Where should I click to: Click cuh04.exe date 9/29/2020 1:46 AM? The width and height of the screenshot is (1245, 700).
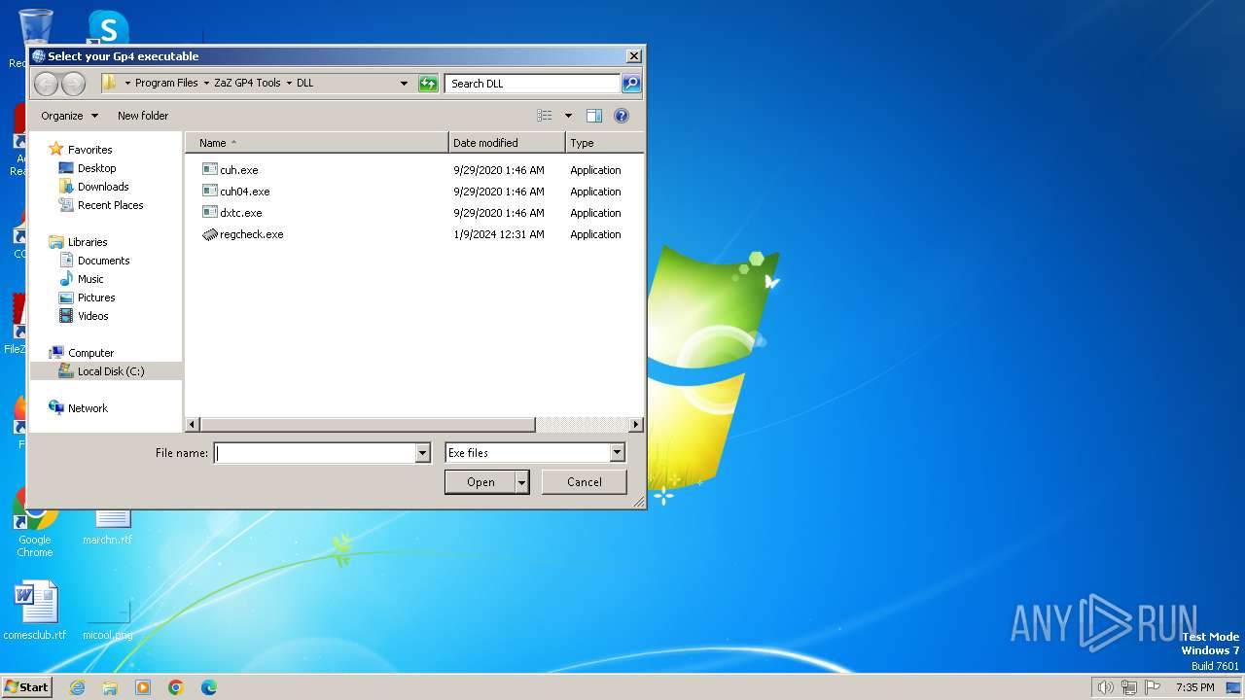498,192
